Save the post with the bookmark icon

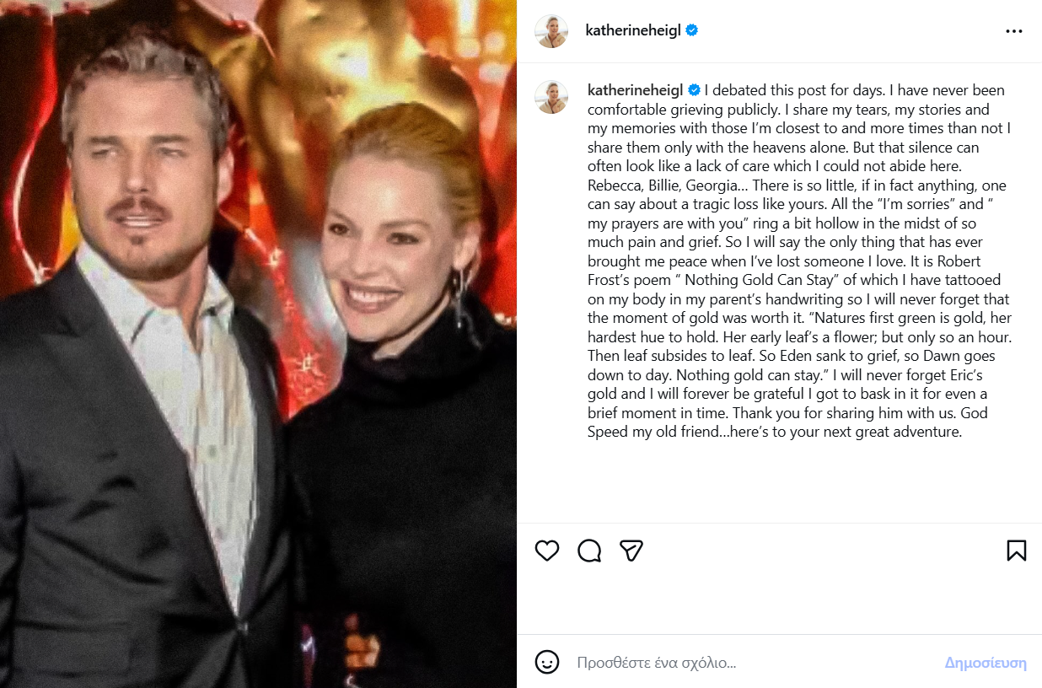pyautogui.click(x=1016, y=551)
